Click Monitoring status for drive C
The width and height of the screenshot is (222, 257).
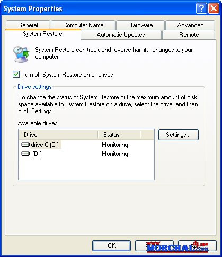click(115, 145)
